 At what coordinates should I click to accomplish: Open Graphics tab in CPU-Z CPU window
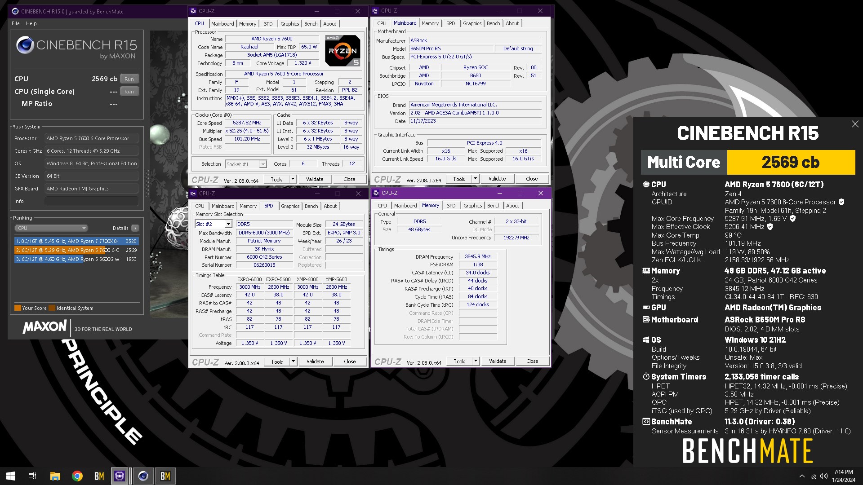[289, 24]
